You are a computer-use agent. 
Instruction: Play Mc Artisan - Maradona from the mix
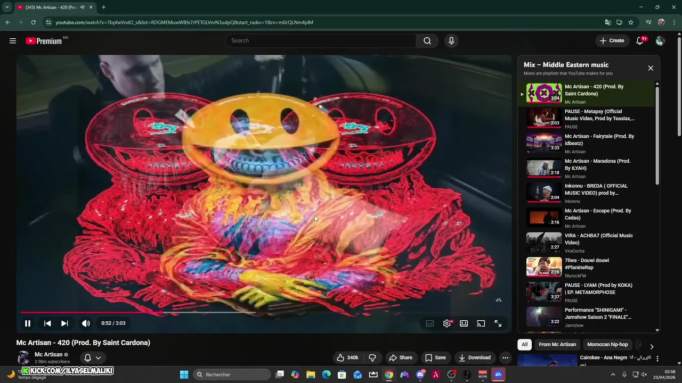click(x=586, y=168)
